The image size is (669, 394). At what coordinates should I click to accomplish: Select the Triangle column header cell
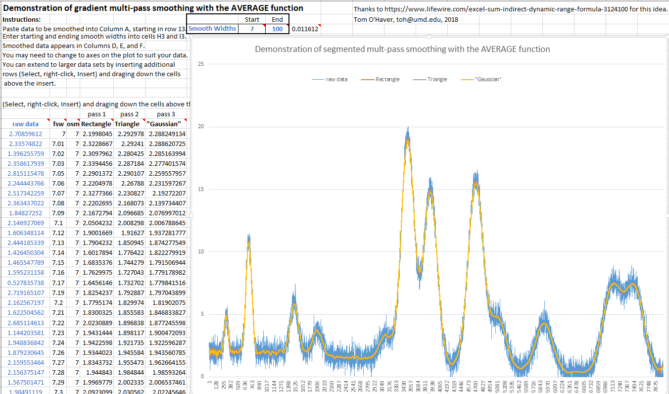pos(127,124)
